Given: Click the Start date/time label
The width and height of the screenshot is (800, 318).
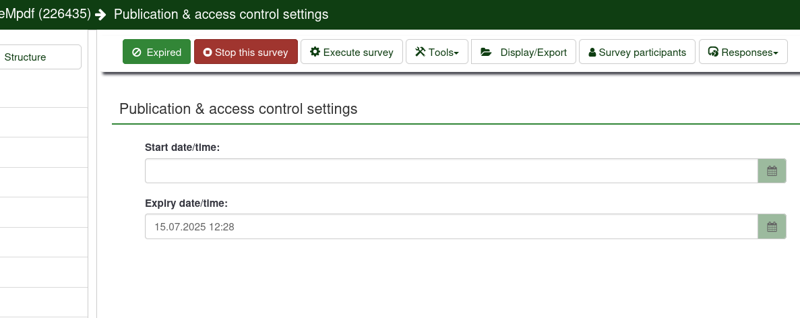Looking at the screenshot, I should coord(182,147).
